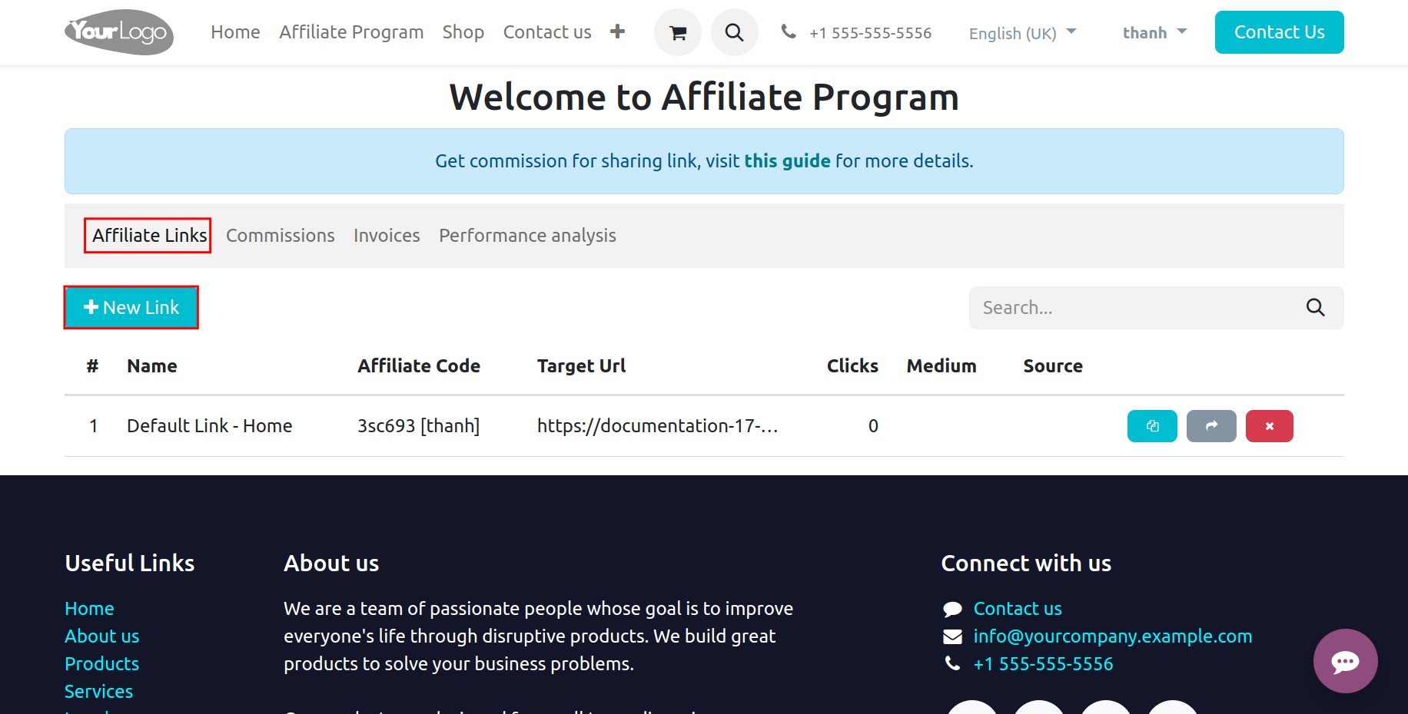Open the 'this guide' link

[x=787, y=161]
